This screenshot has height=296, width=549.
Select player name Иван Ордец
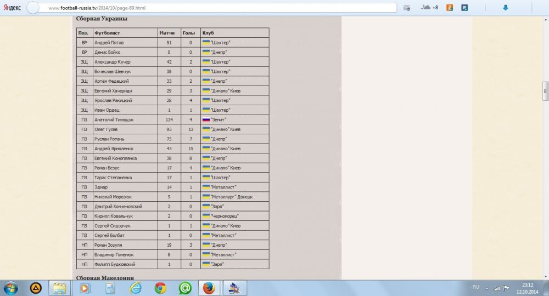point(107,110)
